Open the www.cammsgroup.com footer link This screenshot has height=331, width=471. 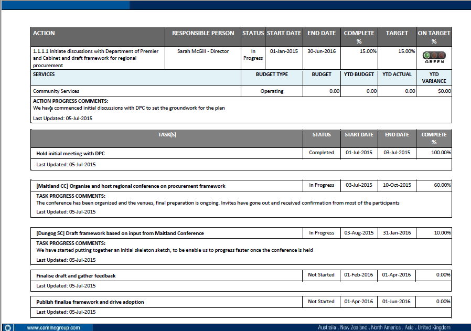click(53, 328)
